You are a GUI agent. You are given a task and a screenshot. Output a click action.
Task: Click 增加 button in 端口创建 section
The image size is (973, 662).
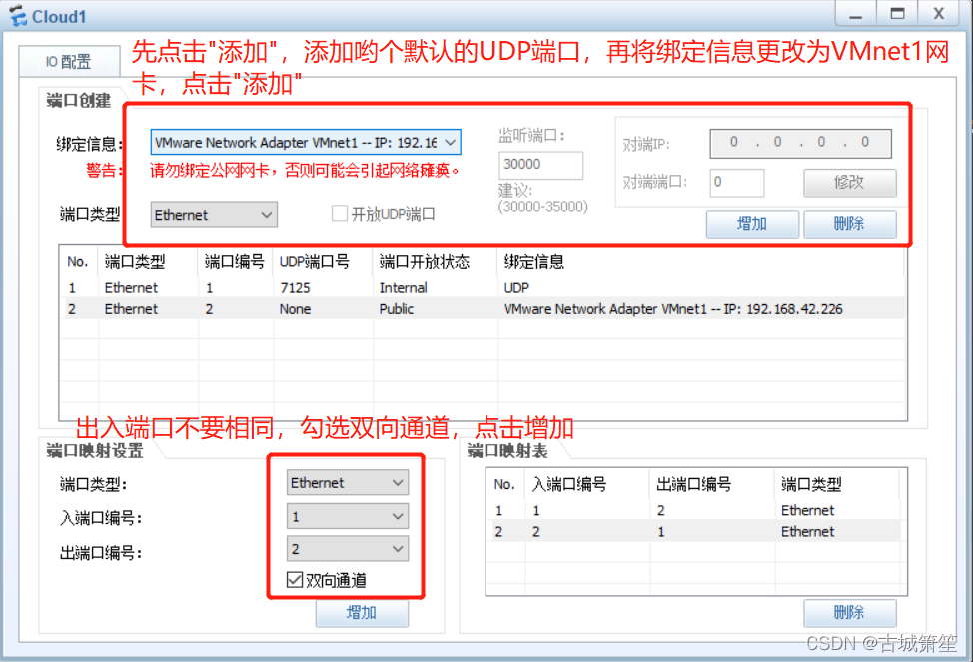(x=751, y=224)
